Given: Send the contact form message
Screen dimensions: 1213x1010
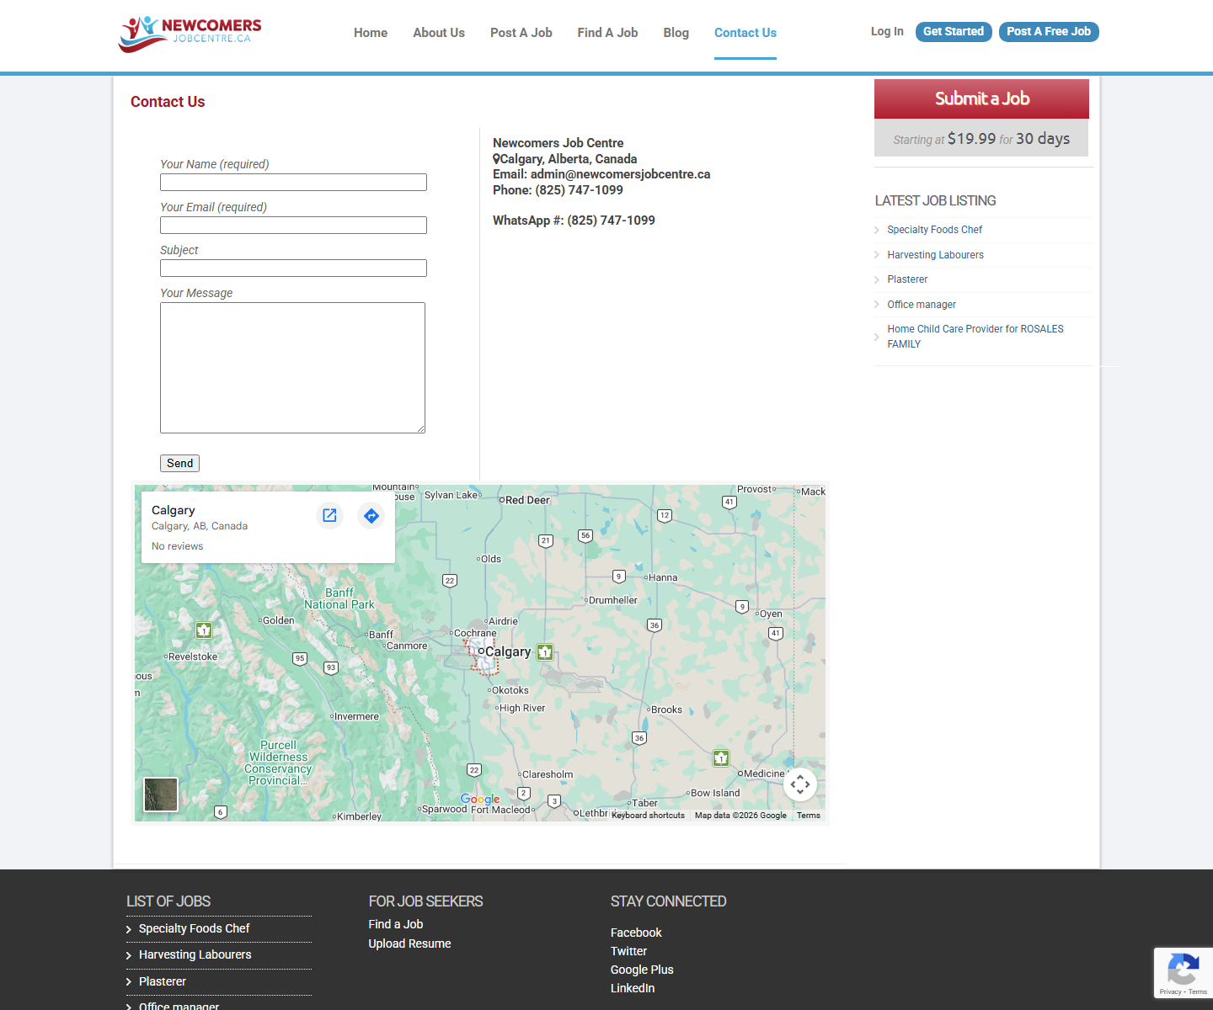Looking at the screenshot, I should click(x=179, y=463).
